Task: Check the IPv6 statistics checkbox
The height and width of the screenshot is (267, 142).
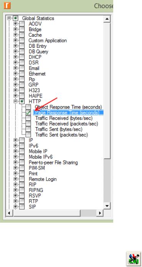Action: [x=22, y=146]
